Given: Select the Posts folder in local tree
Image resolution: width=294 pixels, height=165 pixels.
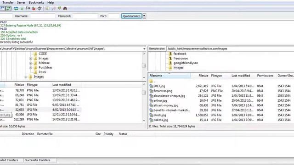Looking at the screenshot, I should click(42, 72).
